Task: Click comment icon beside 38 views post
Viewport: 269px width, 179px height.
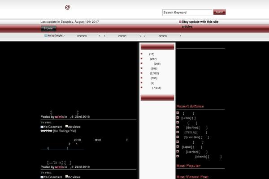Action: click(x=42, y=127)
